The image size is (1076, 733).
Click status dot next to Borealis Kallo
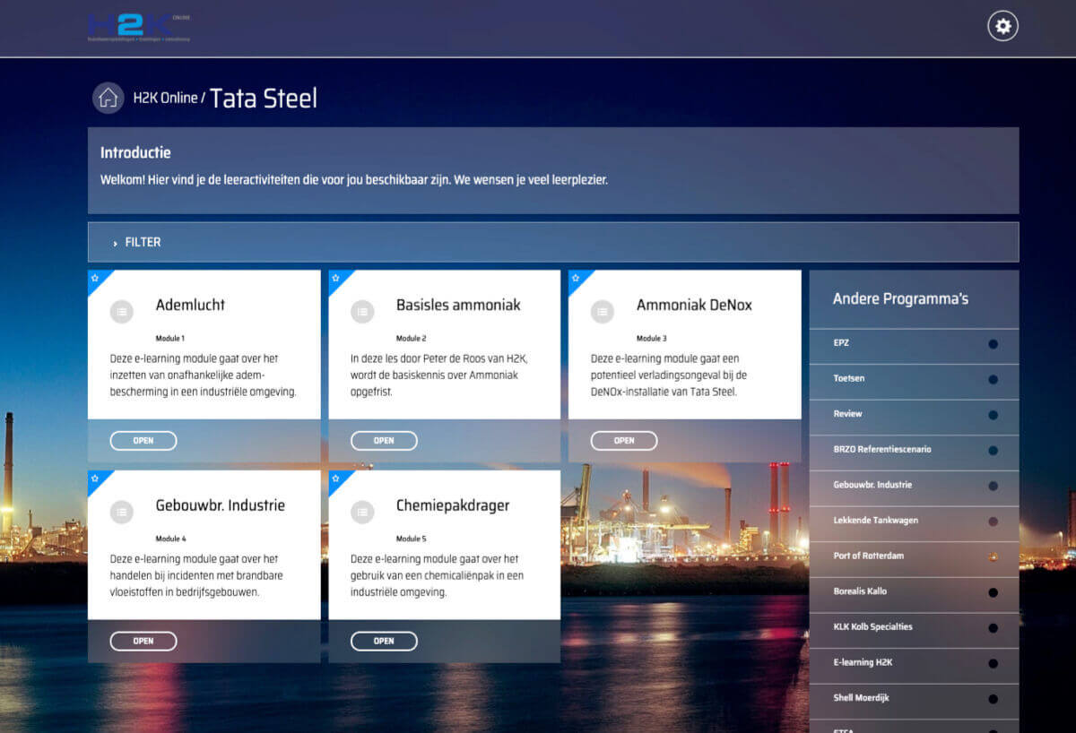tap(993, 592)
